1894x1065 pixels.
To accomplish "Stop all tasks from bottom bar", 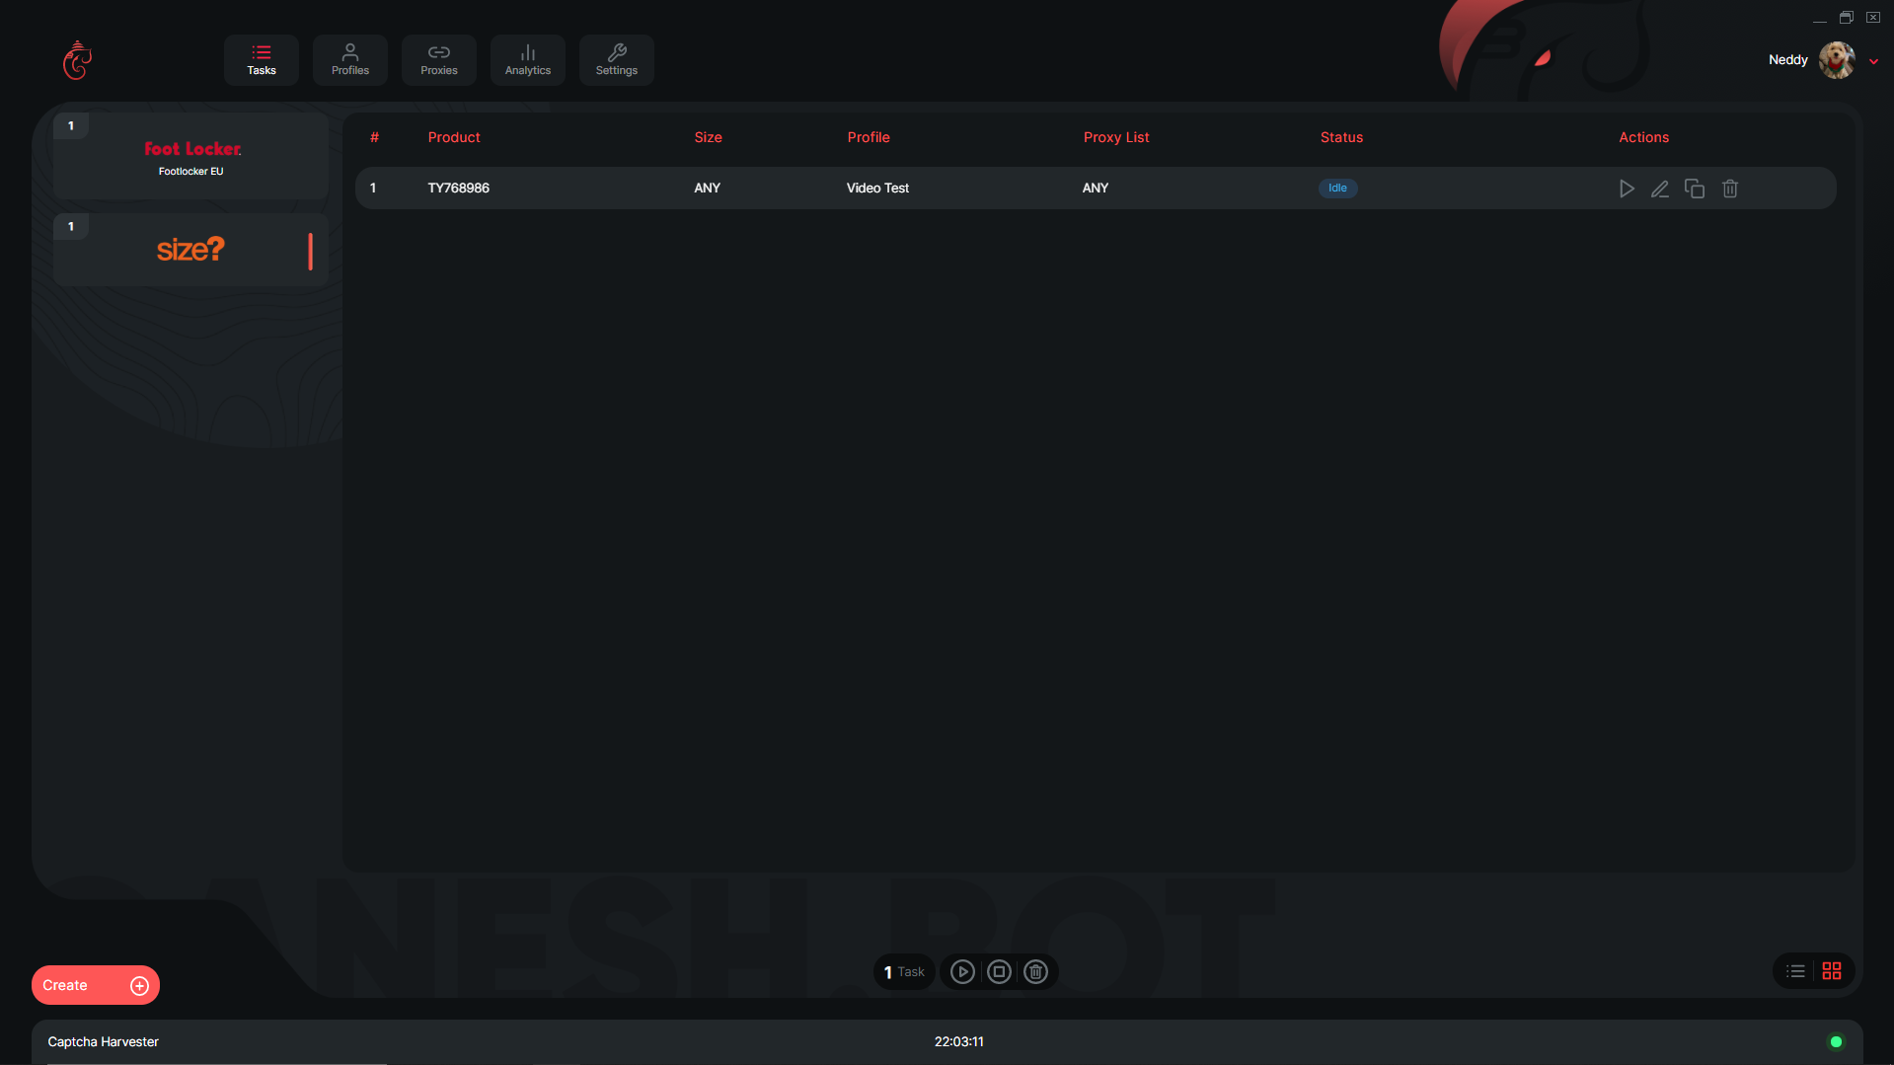I will [999, 972].
